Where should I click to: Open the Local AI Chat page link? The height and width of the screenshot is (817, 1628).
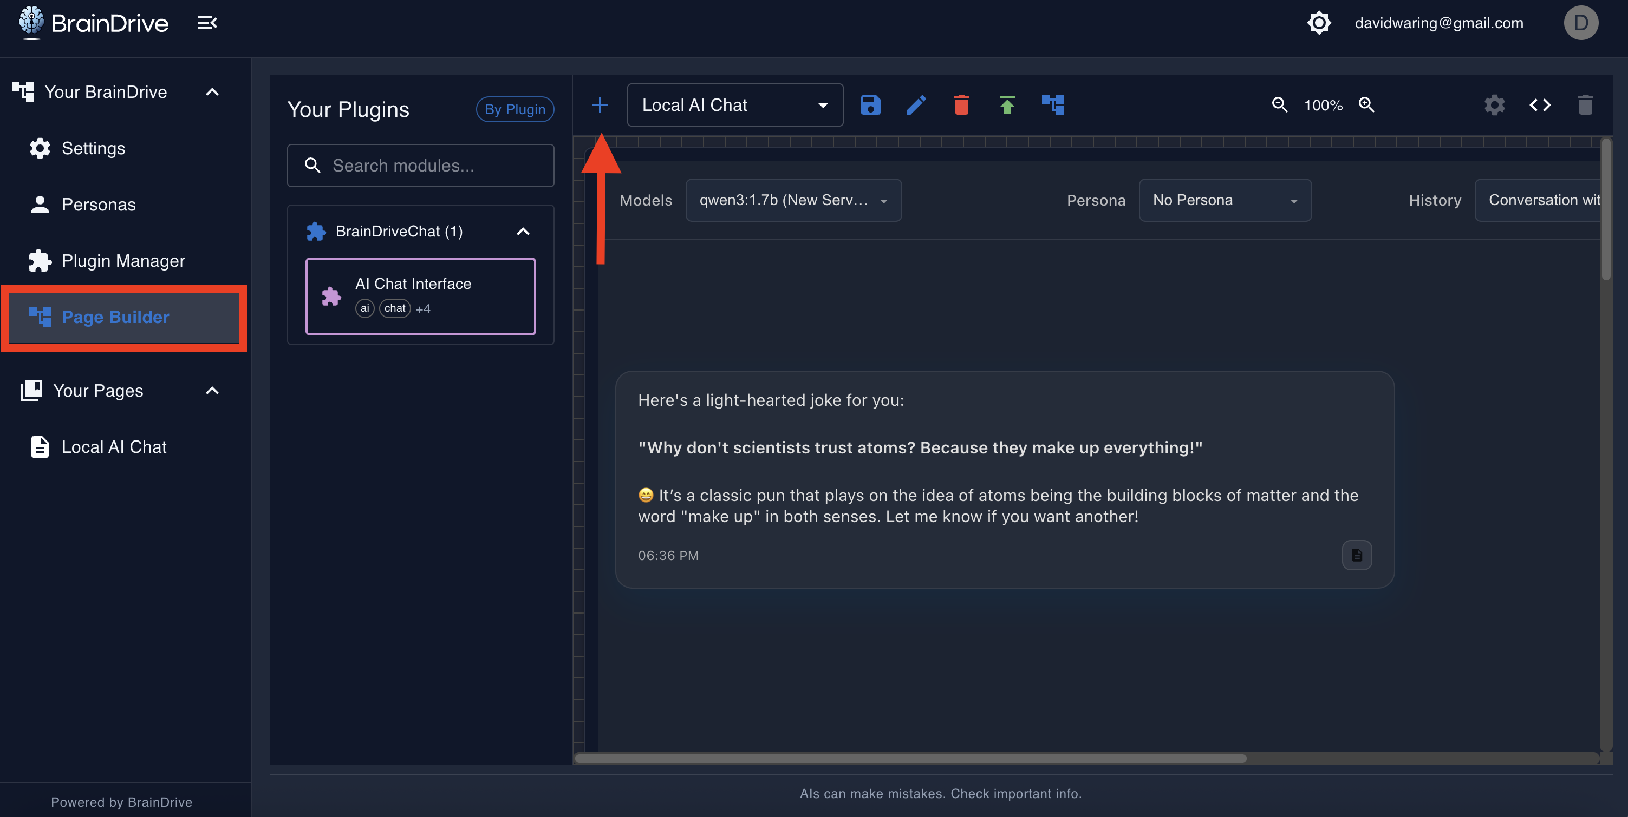tap(114, 447)
